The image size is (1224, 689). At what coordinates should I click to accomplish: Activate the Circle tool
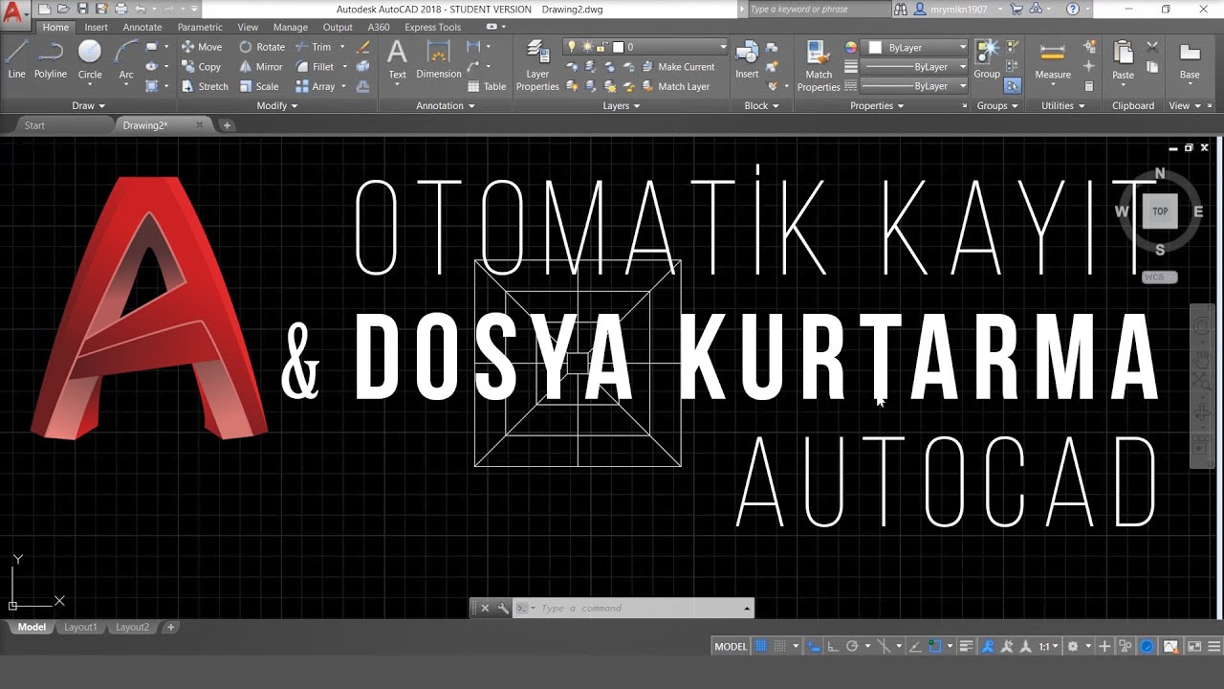pyautogui.click(x=90, y=58)
